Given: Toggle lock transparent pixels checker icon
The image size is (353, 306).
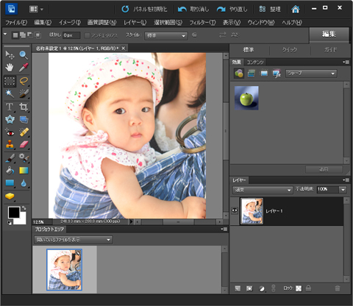Looking at the screenshot, I should [299, 288].
